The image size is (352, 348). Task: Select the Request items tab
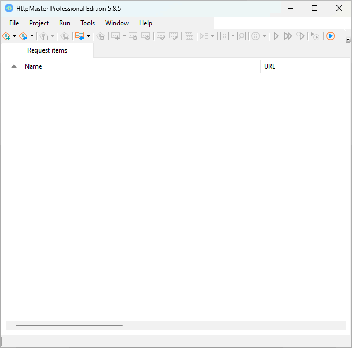point(47,50)
